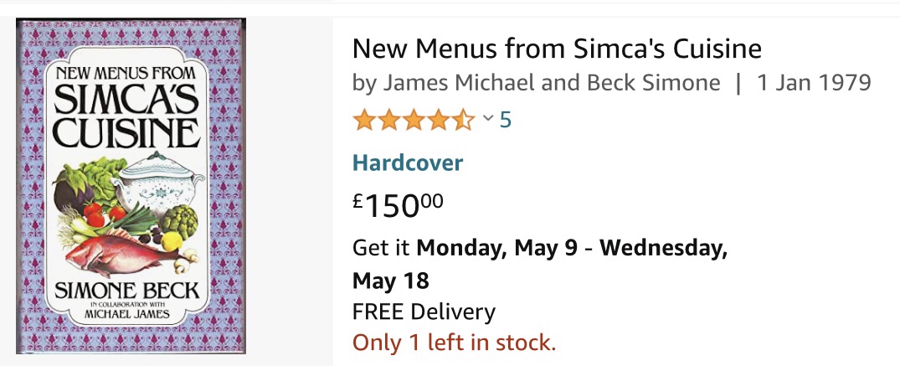This screenshot has height=366, width=900.
Task: Click the middle third rating star
Action: 414,121
